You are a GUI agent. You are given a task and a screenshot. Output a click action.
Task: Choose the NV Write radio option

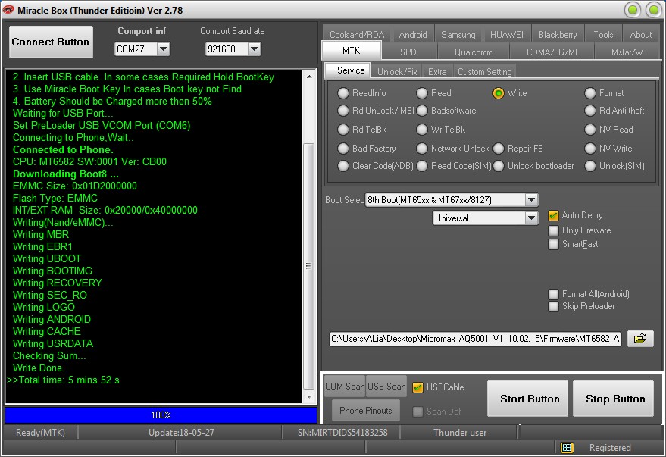(590, 149)
